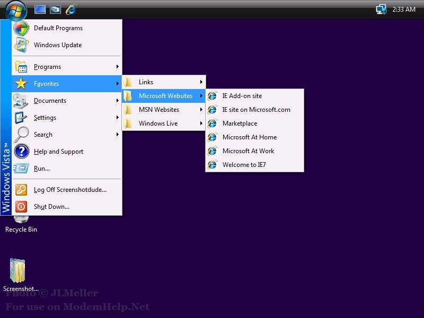Click the Run icon

click(21, 169)
